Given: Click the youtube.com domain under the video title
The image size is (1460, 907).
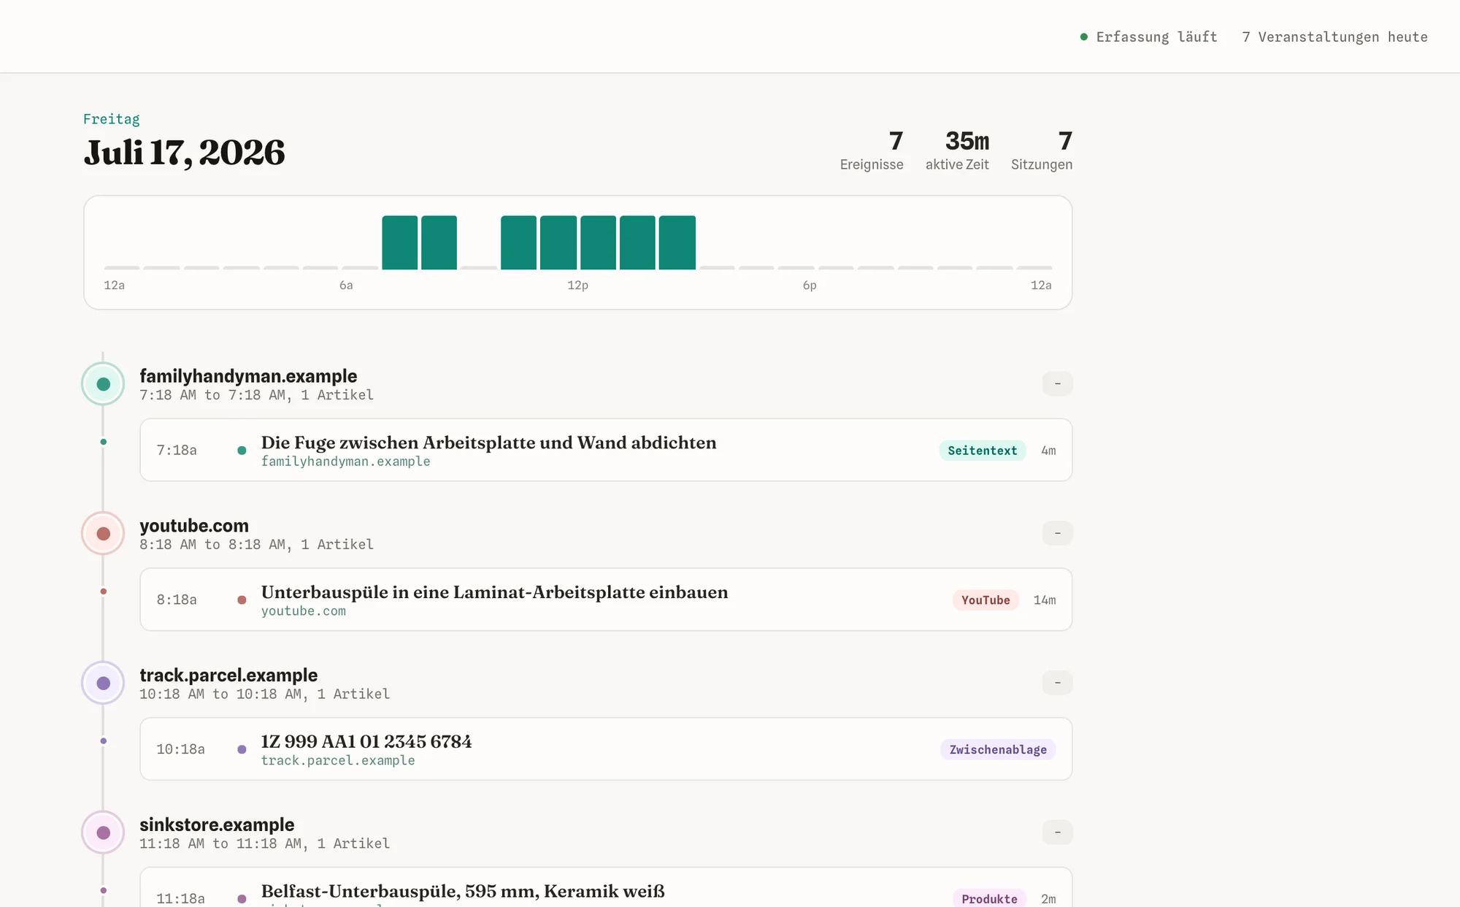Looking at the screenshot, I should (304, 611).
